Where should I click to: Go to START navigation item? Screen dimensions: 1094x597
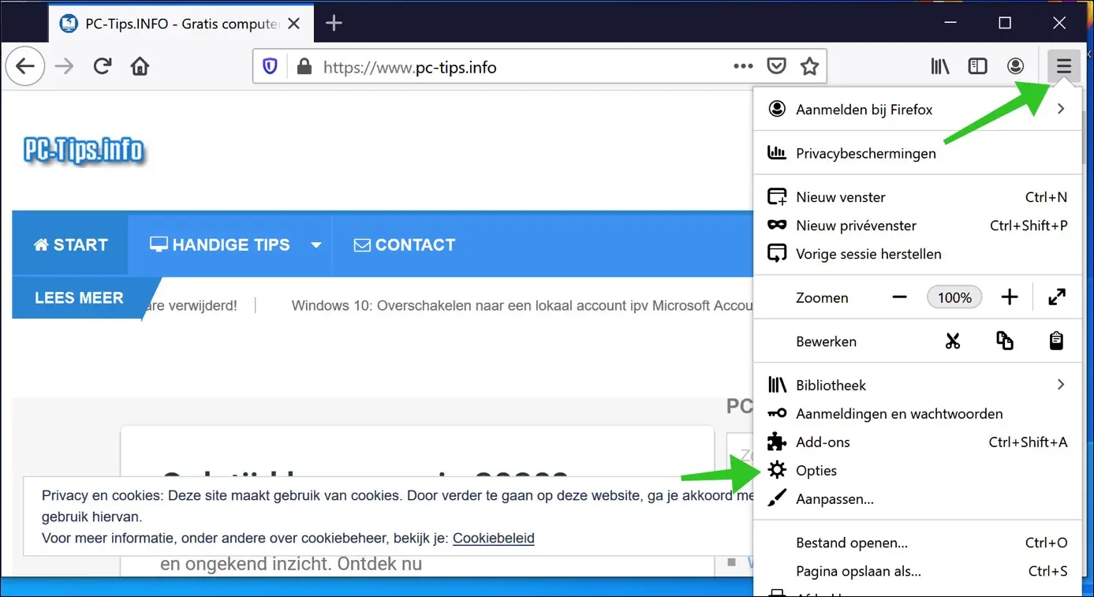pyautogui.click(x=70, y=244)
